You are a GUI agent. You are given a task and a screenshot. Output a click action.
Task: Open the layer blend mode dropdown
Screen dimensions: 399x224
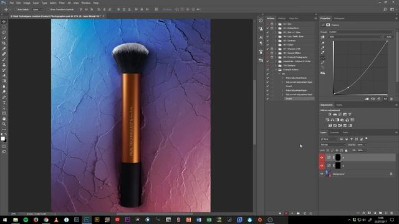(333, 145)
